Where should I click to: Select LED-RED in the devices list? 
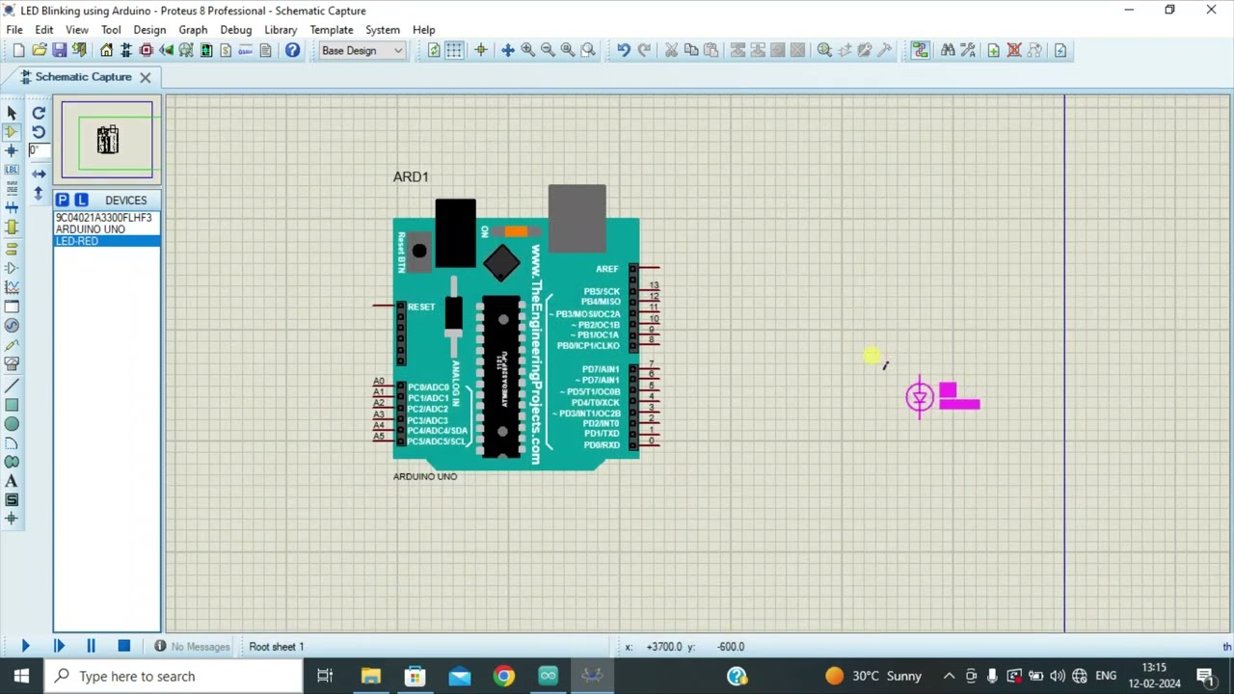point(107,241)
